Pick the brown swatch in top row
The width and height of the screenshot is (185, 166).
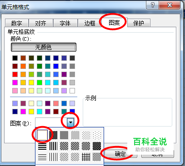[23, 58]
